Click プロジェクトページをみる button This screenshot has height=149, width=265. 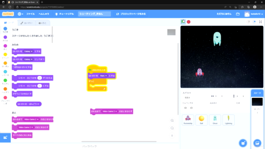[x=131, y=14]
